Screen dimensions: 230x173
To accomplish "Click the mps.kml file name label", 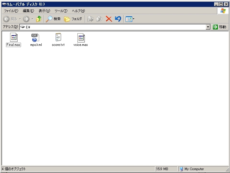I will click(x=36, y=45).
